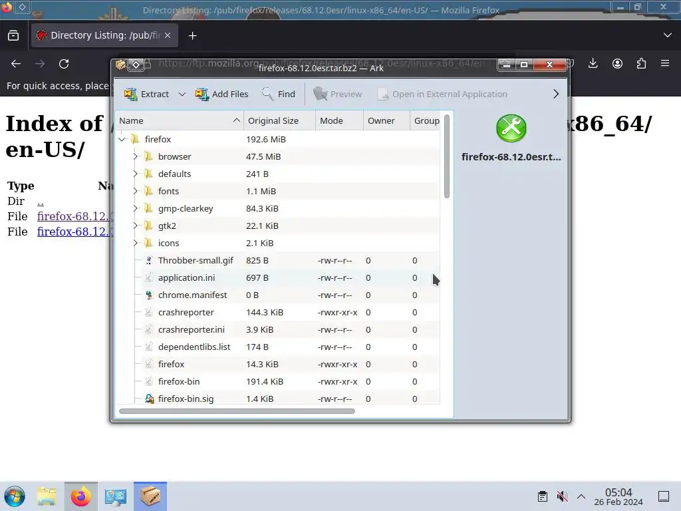Open parent directory '..' link
The image size is (681, 511).
coord(41,201)
